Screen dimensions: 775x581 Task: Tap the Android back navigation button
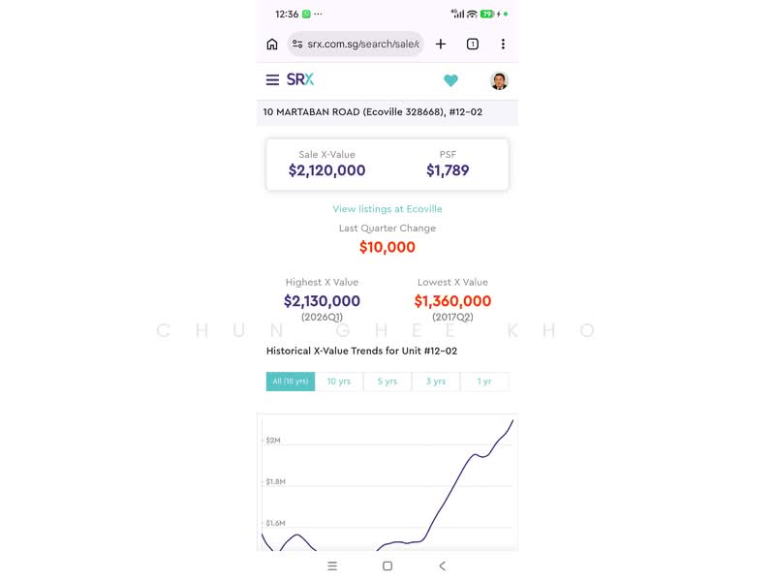pyautogui.click(x=443, y=566)
